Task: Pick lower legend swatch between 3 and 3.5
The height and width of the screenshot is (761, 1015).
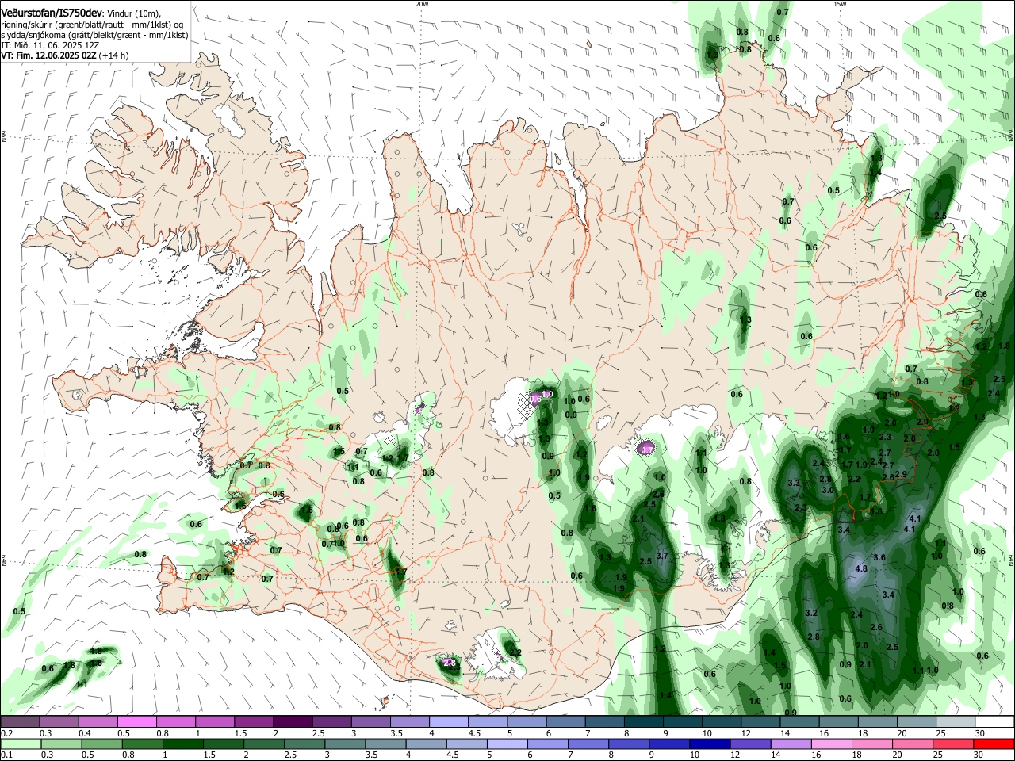Action: pos(346,744)
